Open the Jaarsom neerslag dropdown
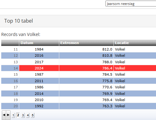Viewport: 156px width, 120px height. click(131, 4)
